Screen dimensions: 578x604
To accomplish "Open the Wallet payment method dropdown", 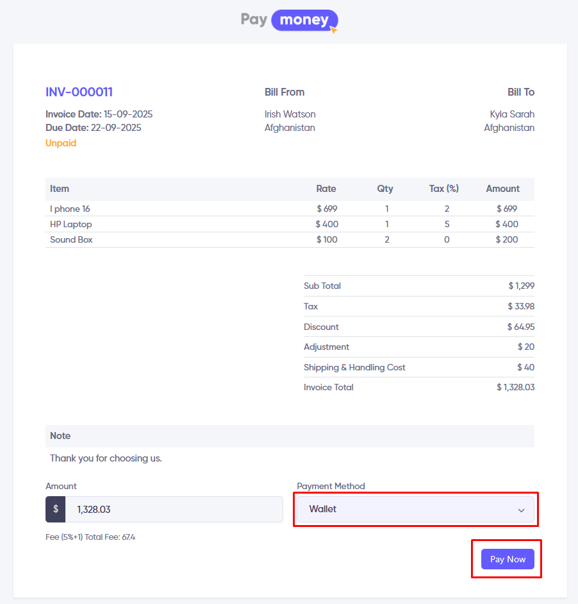I will point(415,509).
